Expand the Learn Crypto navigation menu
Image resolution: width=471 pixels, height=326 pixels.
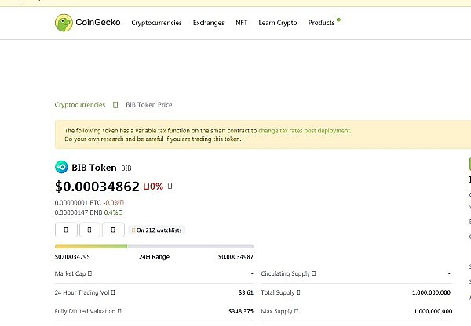[x=277, y=23]
